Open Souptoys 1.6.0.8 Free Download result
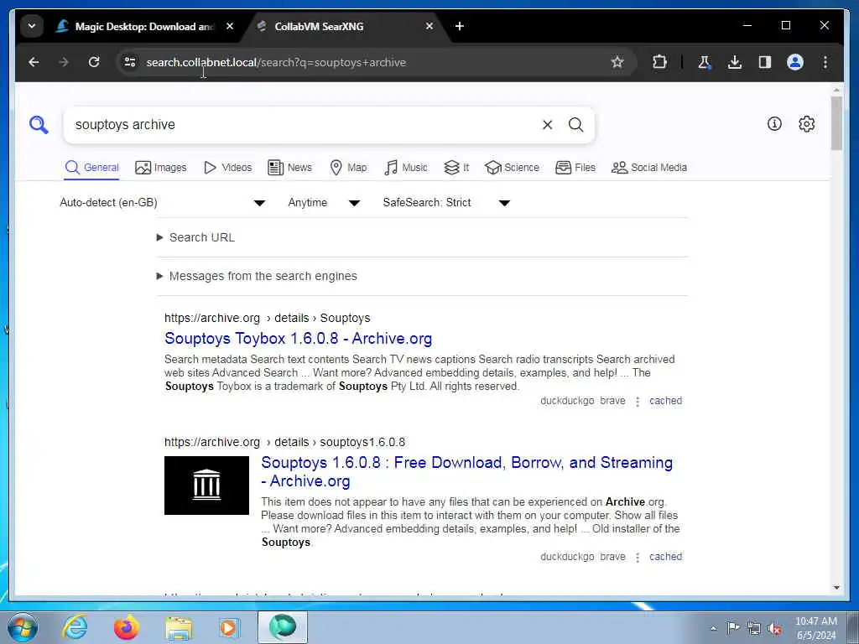Image resolution: width=859 pixels, height=644 pixels. pos(466,471)
